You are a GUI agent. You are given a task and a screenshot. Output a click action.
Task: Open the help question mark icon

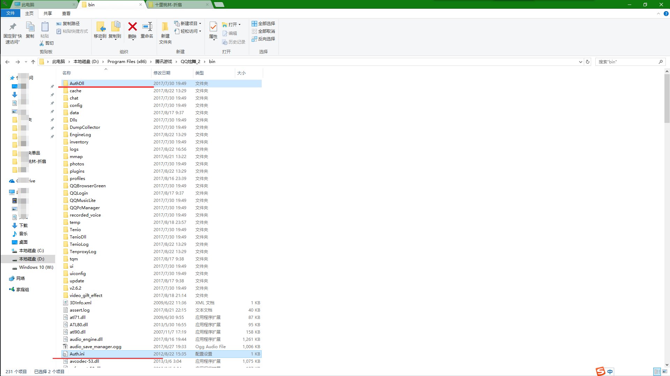coord(666,14)
